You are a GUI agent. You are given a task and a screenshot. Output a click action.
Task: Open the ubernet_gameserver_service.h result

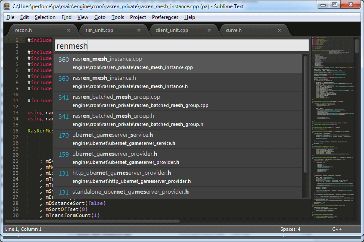[x=177, y=139]
